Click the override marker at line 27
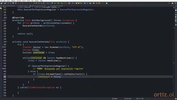 (3, 20)
